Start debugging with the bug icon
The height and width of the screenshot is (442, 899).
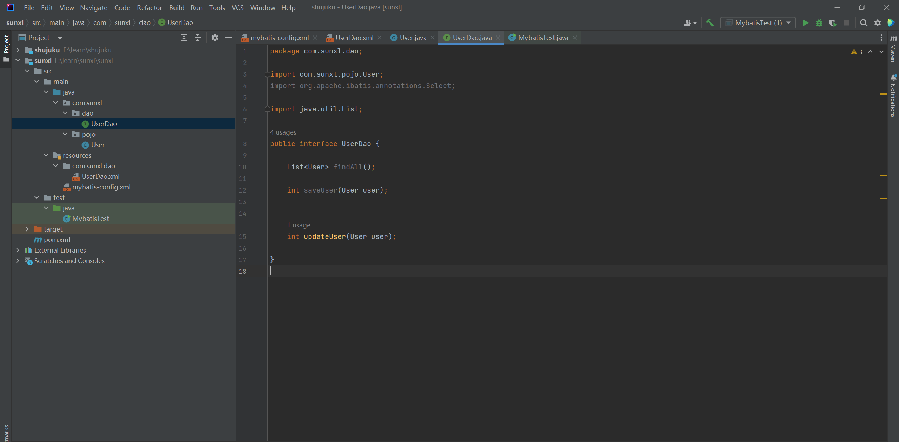(x=819, y=23)
